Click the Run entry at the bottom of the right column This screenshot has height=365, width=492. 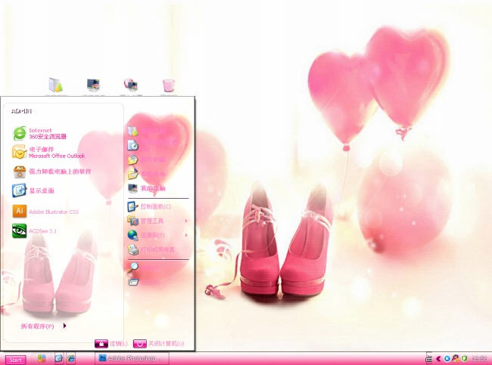[144, 282]
